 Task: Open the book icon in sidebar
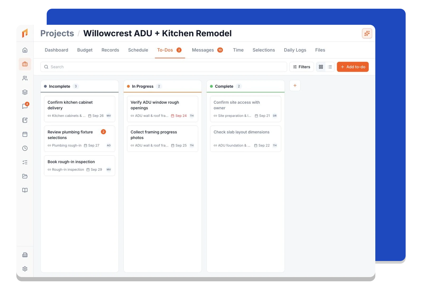tap(25, 190)
